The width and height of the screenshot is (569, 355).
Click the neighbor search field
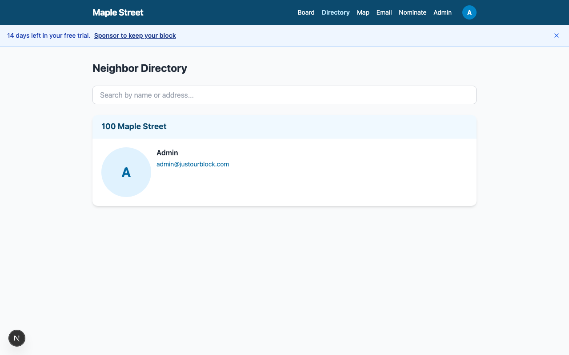point(284,95)
